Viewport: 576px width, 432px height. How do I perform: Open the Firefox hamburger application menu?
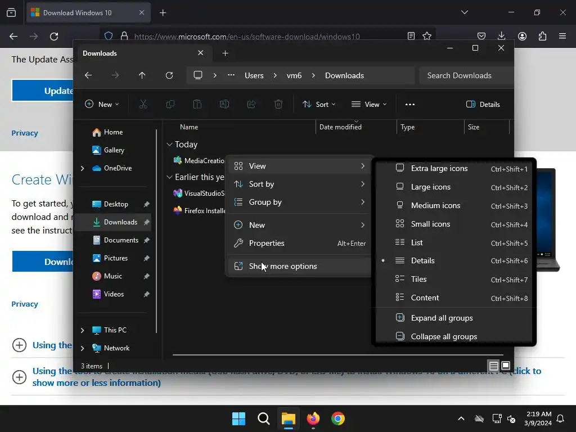click(x=562, y=36)
